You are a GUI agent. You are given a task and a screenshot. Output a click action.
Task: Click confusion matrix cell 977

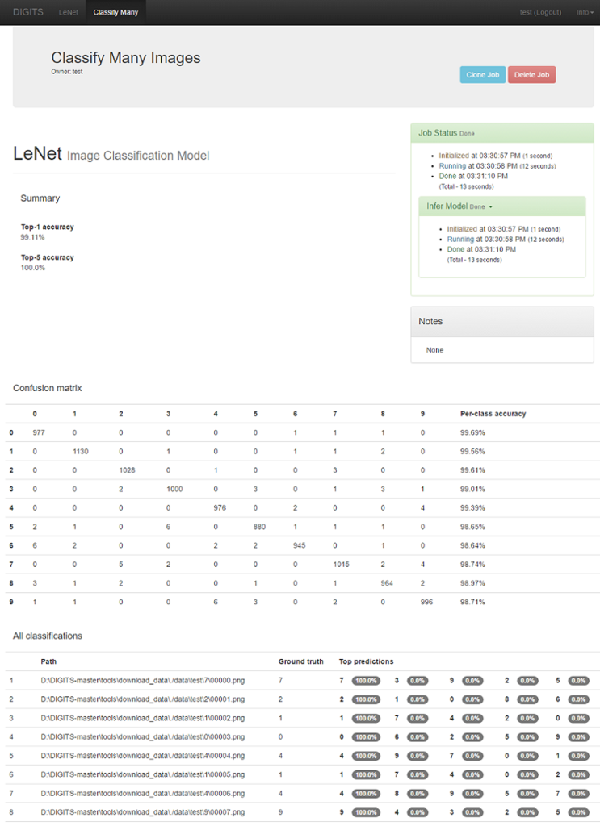(x=39, y=432)
